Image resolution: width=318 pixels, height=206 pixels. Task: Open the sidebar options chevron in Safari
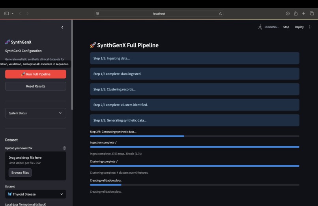click(x=13, y=13)
